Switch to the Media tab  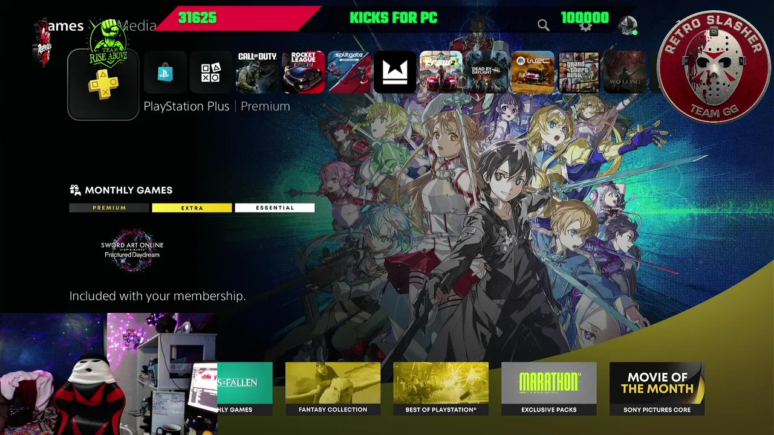[137, 25]
